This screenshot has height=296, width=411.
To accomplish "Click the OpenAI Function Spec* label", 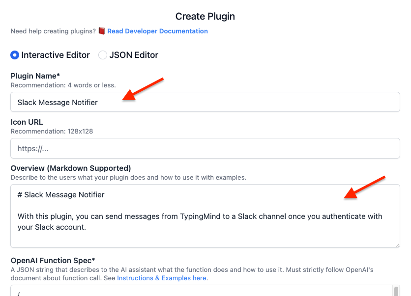I will coord(53,261).
